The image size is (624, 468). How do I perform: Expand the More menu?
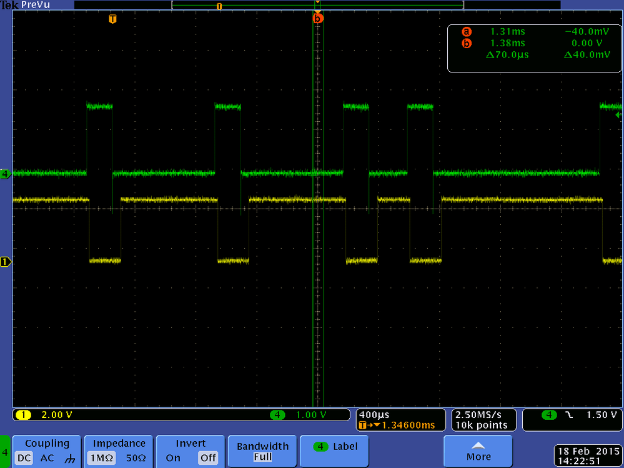pyautogui.click(x=478, y=451)
